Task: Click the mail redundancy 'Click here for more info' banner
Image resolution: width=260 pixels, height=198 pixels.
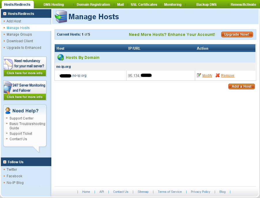Action: [x=25, y=73]
